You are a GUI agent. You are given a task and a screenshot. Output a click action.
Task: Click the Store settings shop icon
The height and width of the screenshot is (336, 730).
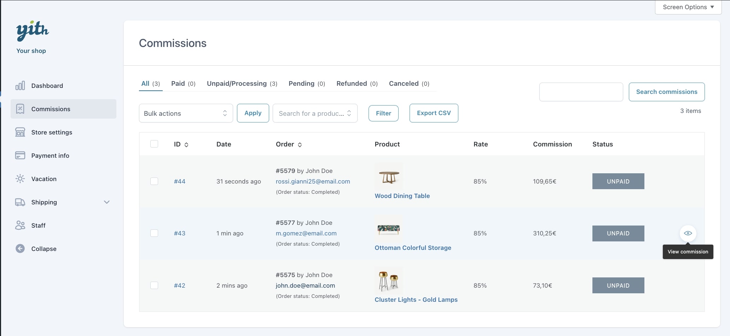(x=20, y=132)
